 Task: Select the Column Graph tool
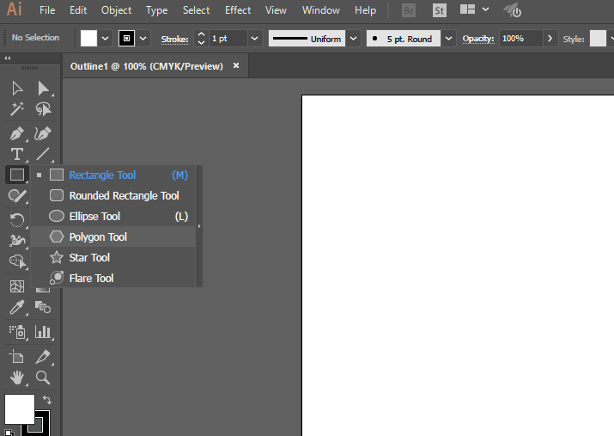click(x=43, y=331)
